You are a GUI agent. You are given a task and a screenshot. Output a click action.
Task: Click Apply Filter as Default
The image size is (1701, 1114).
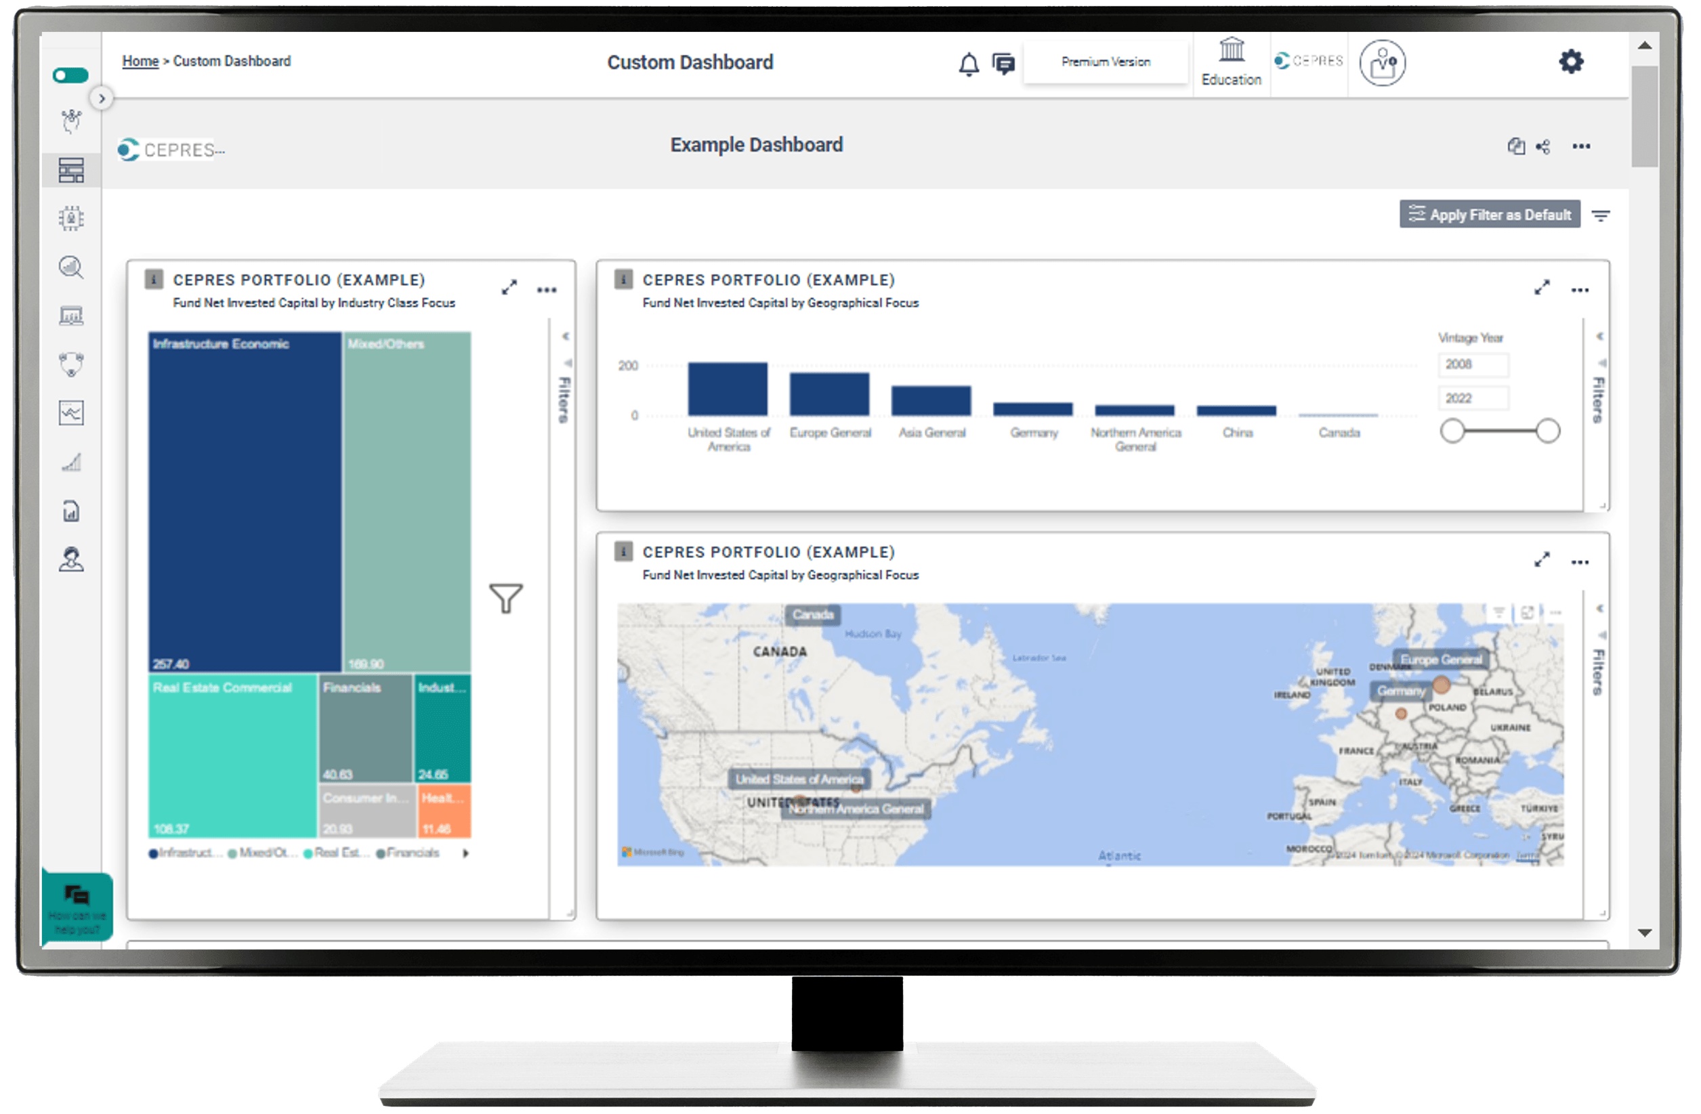(x=1491, y=215)
